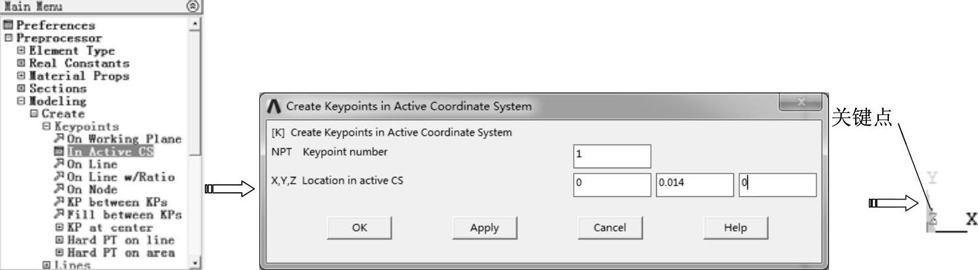Click the Keypoint number input field
The height and width of the screenshot is (270, 978).
(x=612, y=156)
